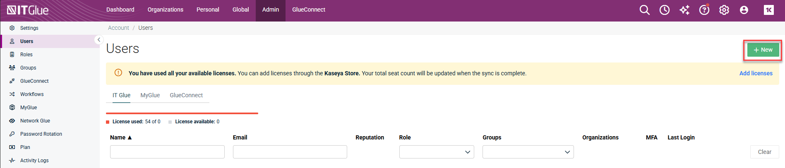Open the user profile avatar icon
785x168 pixels.
(744, 10)
